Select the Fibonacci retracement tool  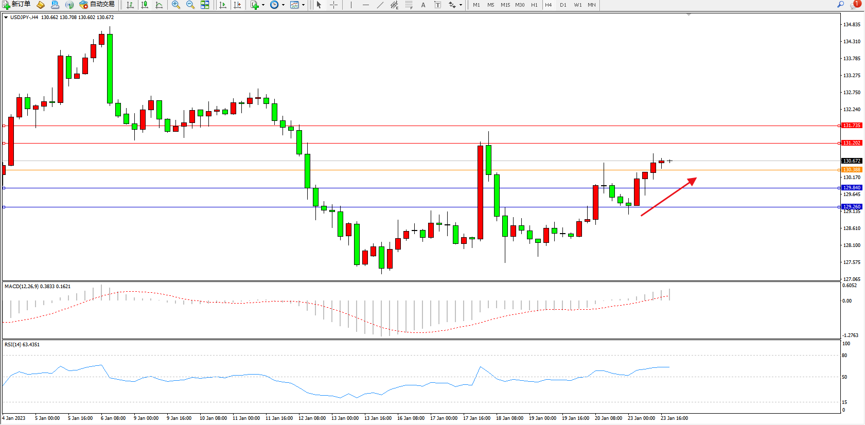point(409,5)
